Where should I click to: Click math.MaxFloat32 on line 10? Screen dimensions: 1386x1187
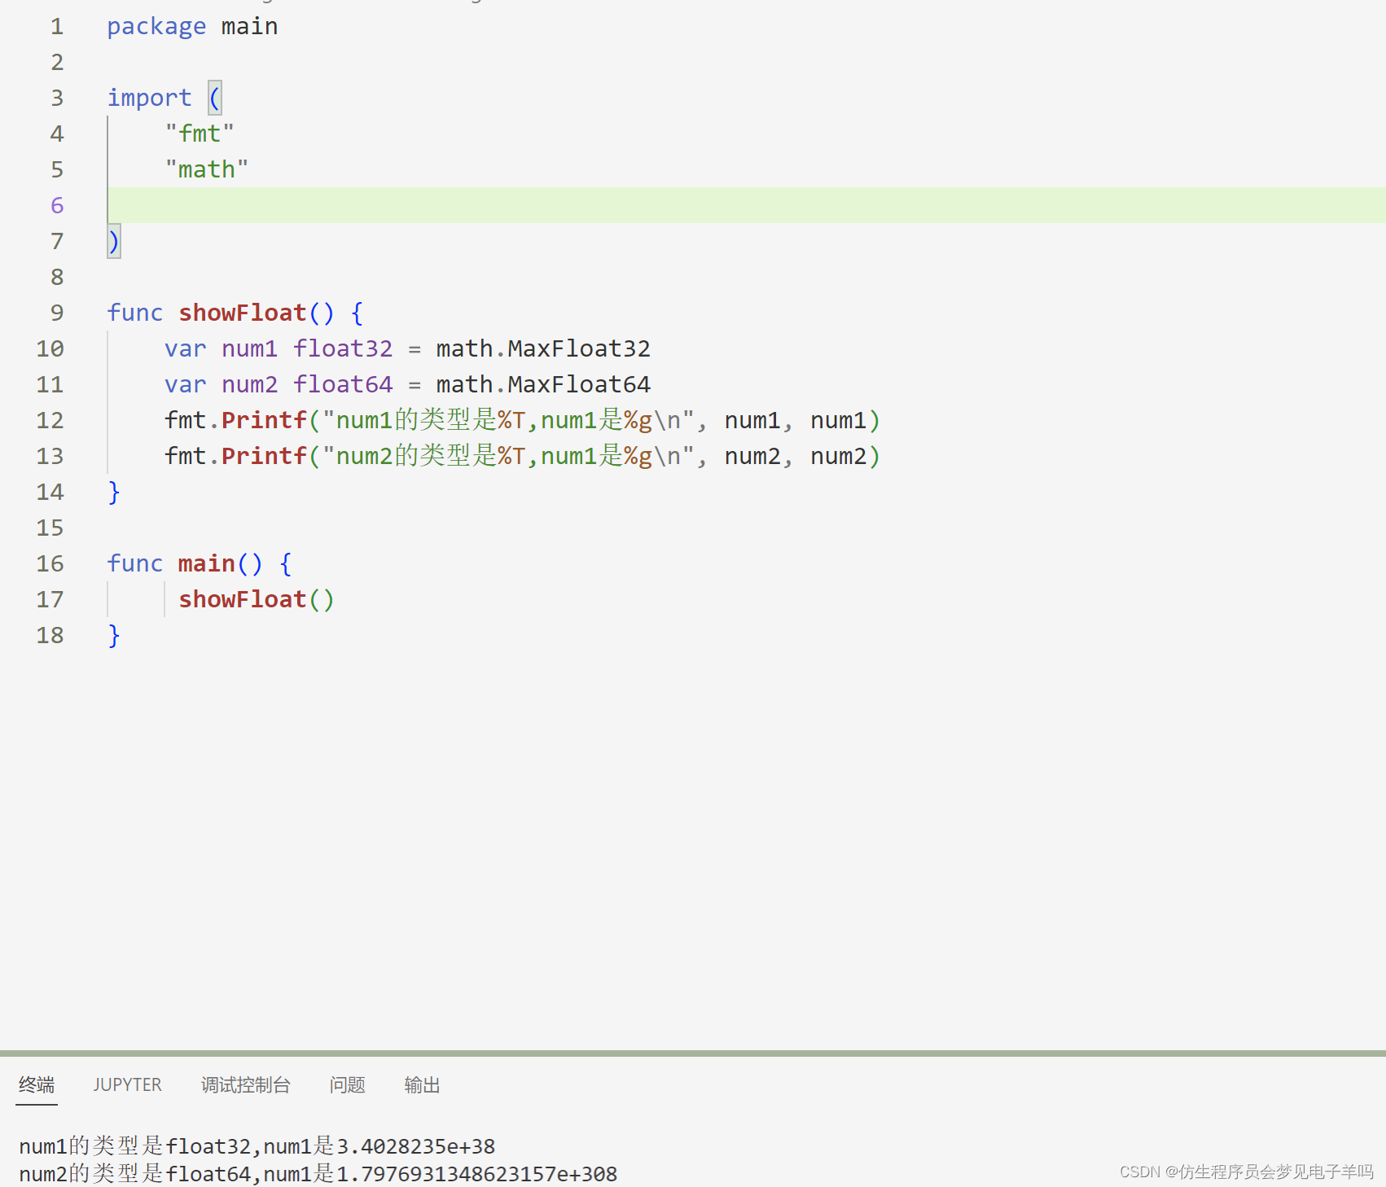[543, 348]
